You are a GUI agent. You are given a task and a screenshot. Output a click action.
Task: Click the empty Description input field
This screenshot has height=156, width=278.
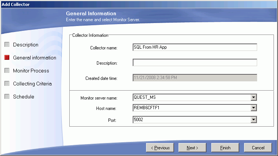(x=195, y=62)
